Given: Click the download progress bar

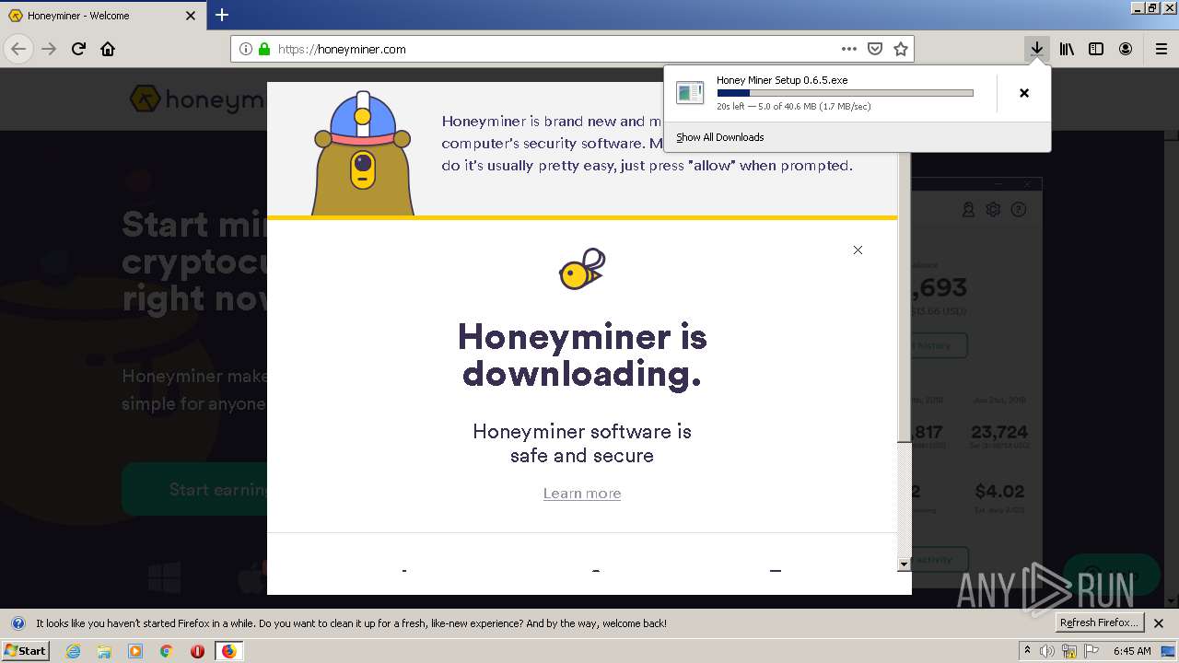Looking at the screenshot, I should [x=845, y=93].
